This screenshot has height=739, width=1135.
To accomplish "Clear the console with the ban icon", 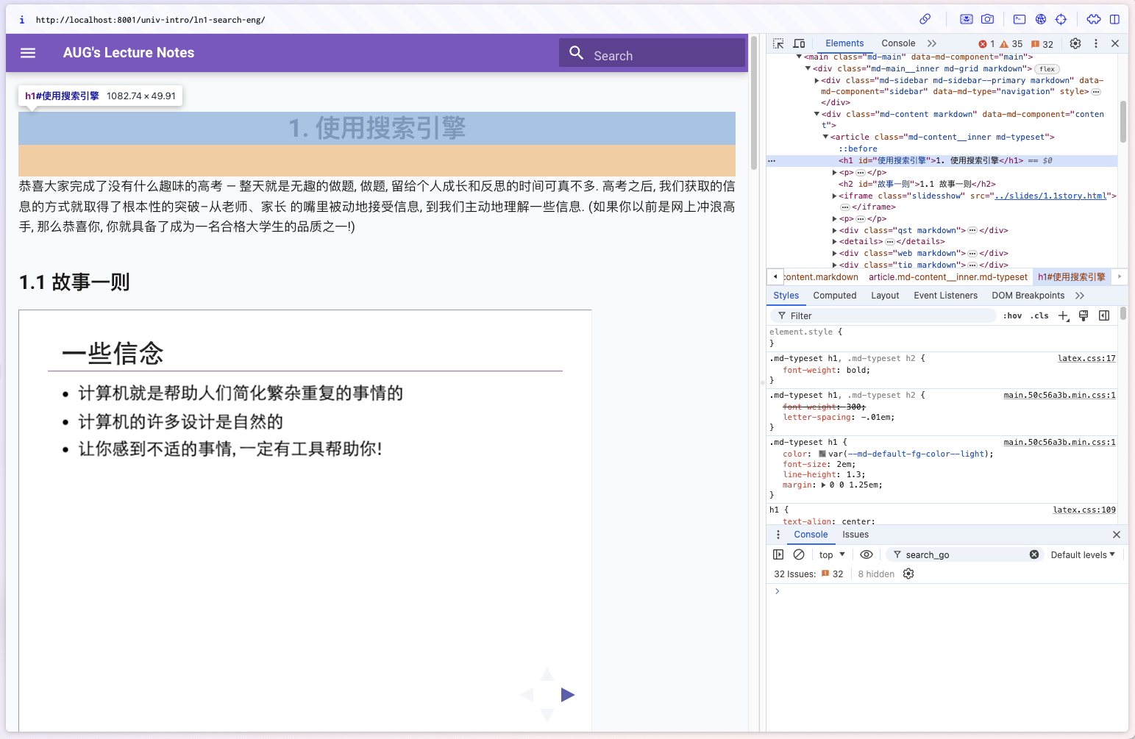I will 799,555.
